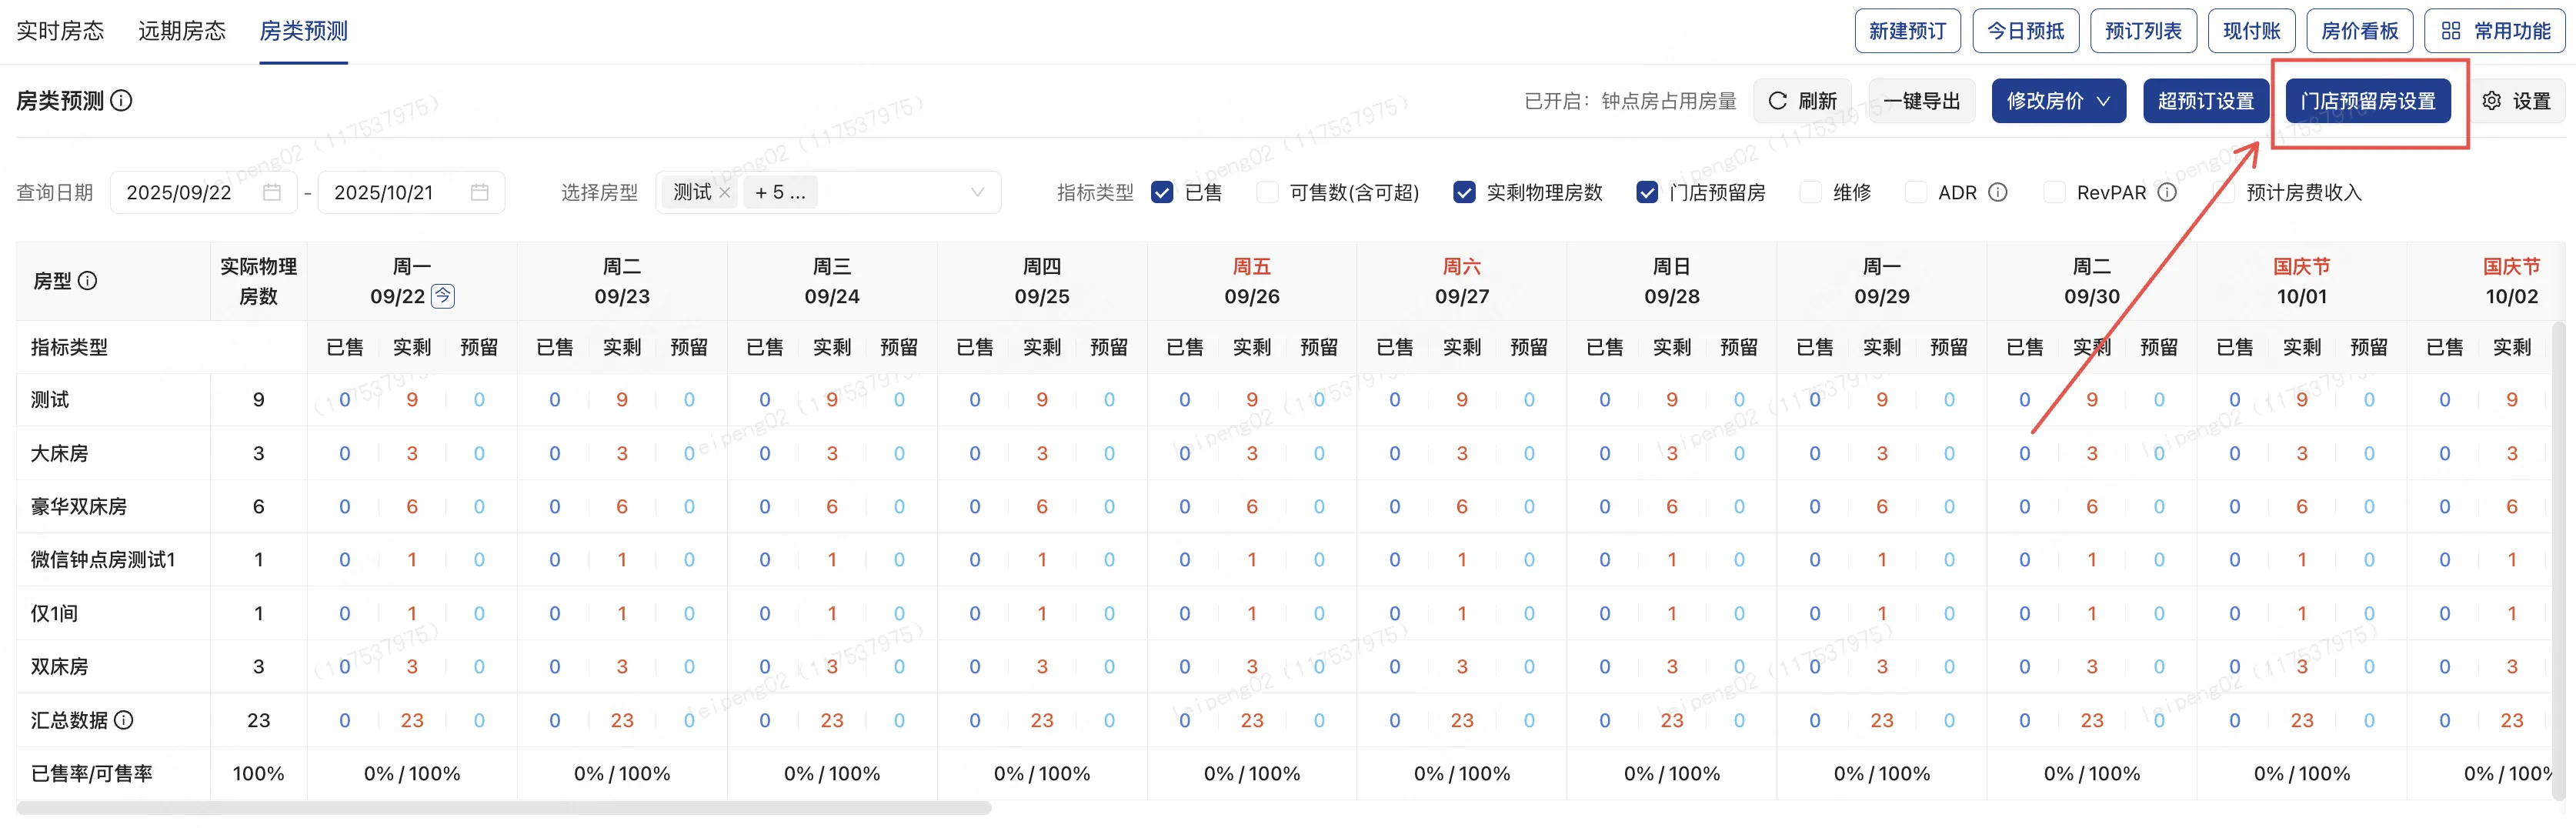Click 测试 实剩 value 9 for 09/22
2576x828 pixels.
click(x=412, y=400)
